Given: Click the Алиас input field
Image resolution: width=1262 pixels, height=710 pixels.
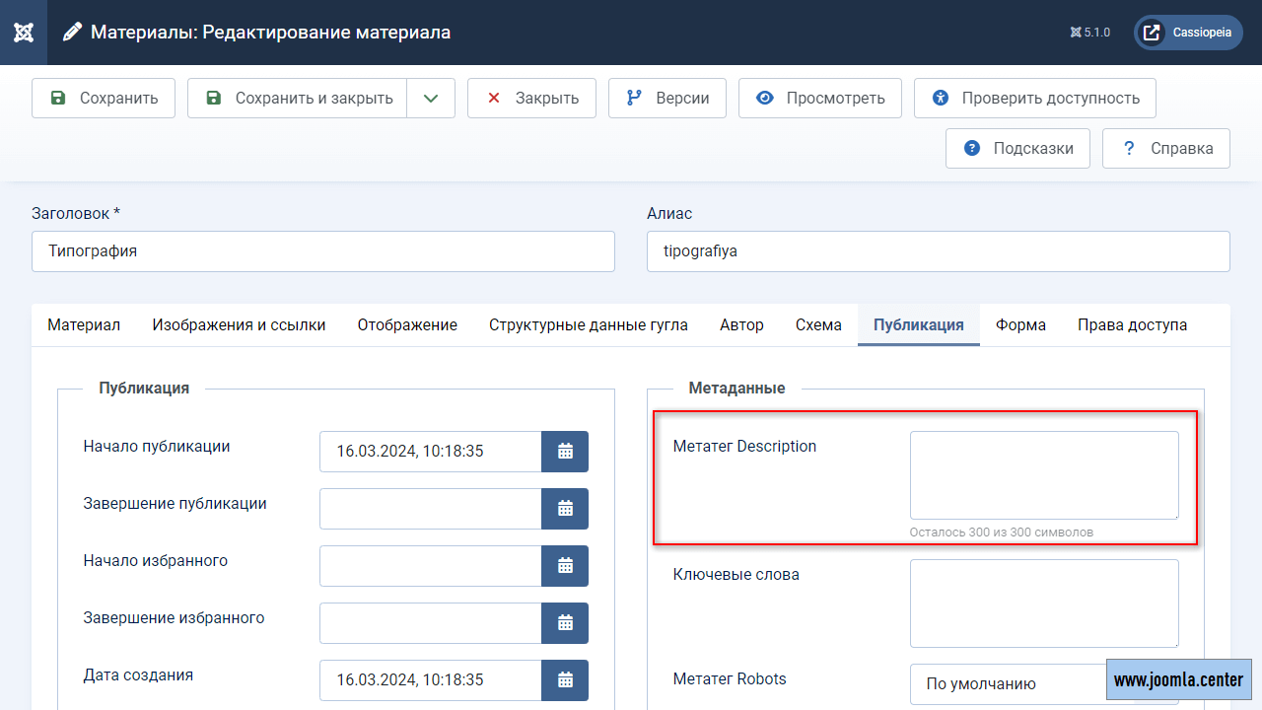Looking at the screenshot, I should (938, 251).
